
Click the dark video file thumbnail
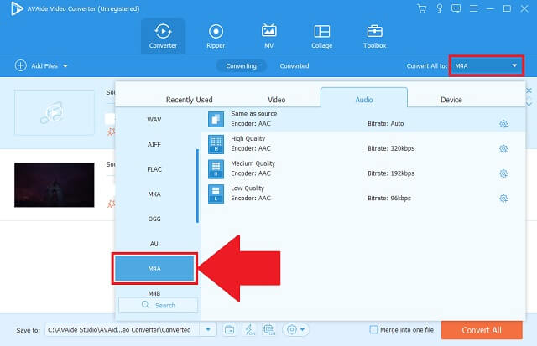click(x=54, y=184)
